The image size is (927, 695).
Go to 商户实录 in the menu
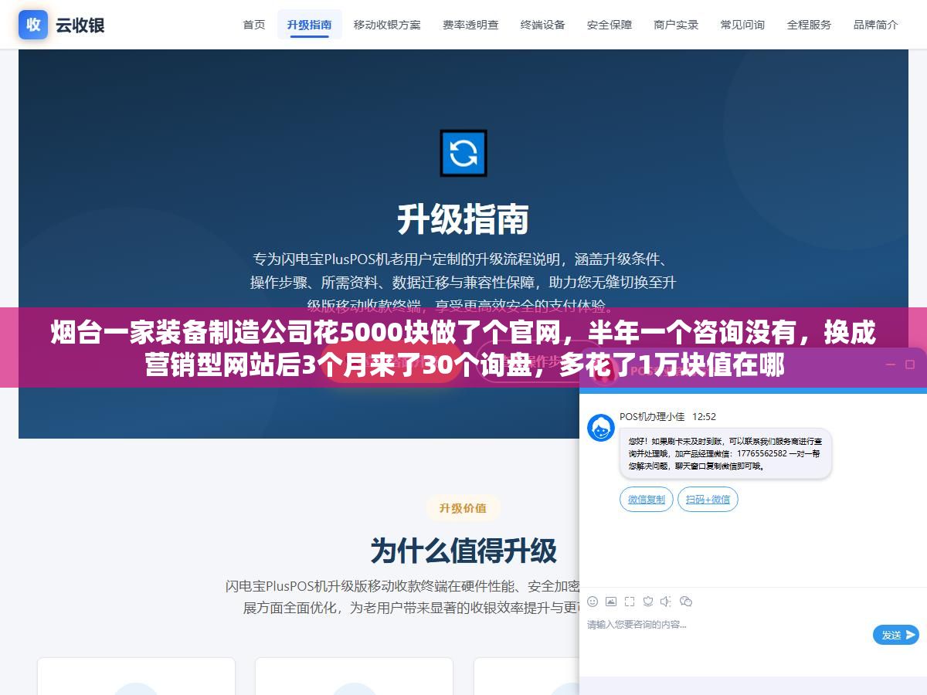[676, 25]
